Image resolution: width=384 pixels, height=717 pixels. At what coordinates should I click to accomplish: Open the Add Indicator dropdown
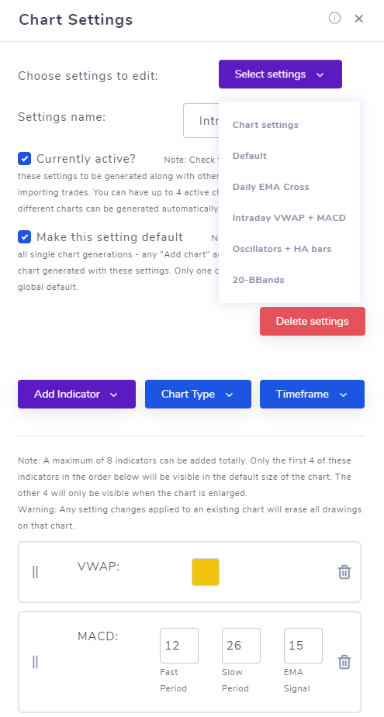pyautogui.click(x=77, y=394)
